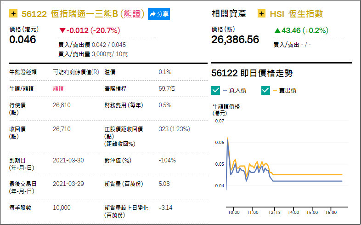Click plus icon beside HSI 恆生指數
Viewport: 361px width, 225px height.
[261, 14]
